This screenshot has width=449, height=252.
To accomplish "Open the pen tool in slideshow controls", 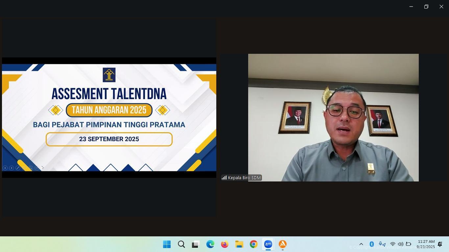I will coord(18,168).
